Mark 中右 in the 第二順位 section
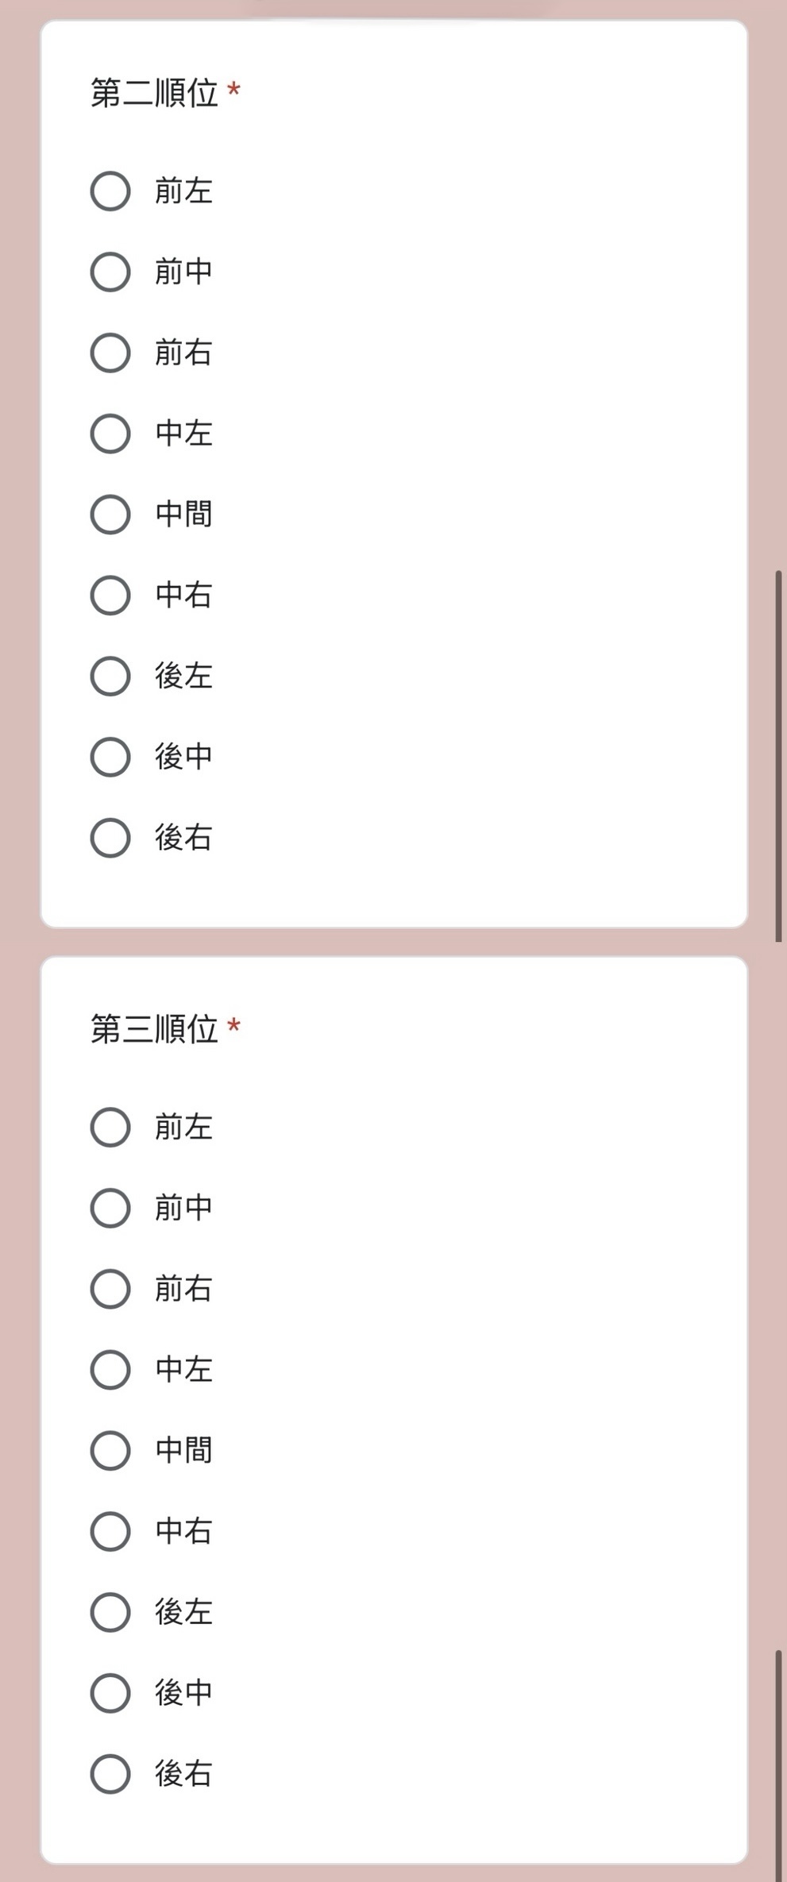This screenshot has width=787, height=1882. coord(110,595)
